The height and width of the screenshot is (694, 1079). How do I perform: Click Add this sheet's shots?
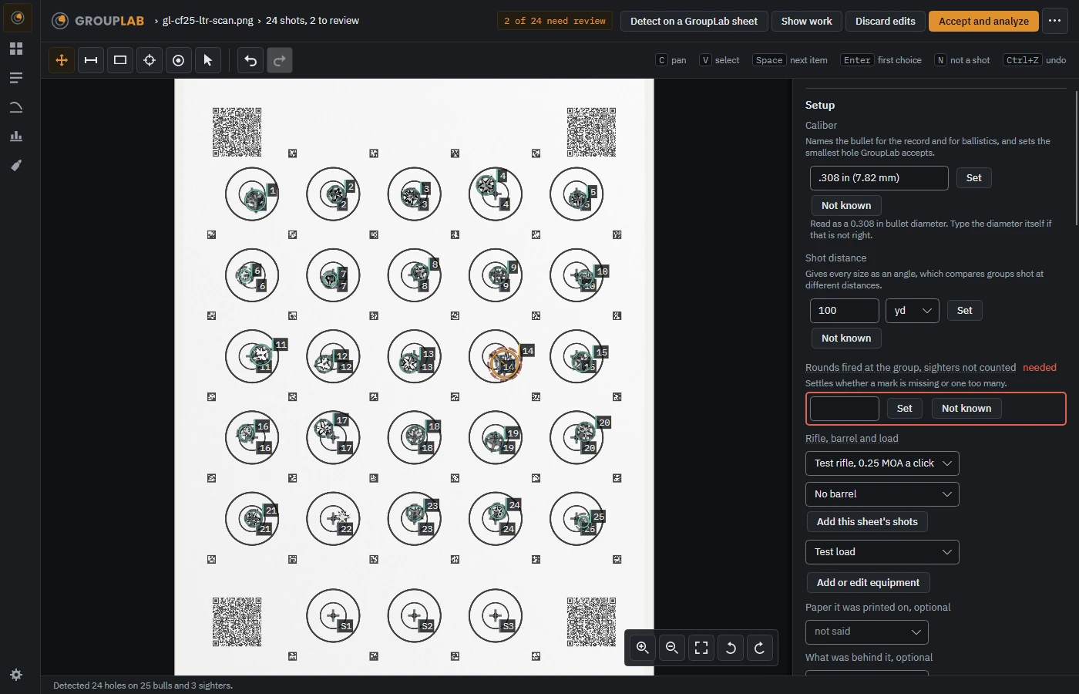coord(867,522)
